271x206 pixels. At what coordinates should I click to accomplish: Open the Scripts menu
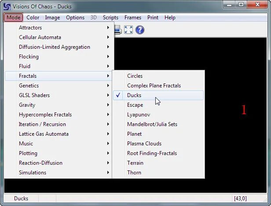(x=110, y=18)
